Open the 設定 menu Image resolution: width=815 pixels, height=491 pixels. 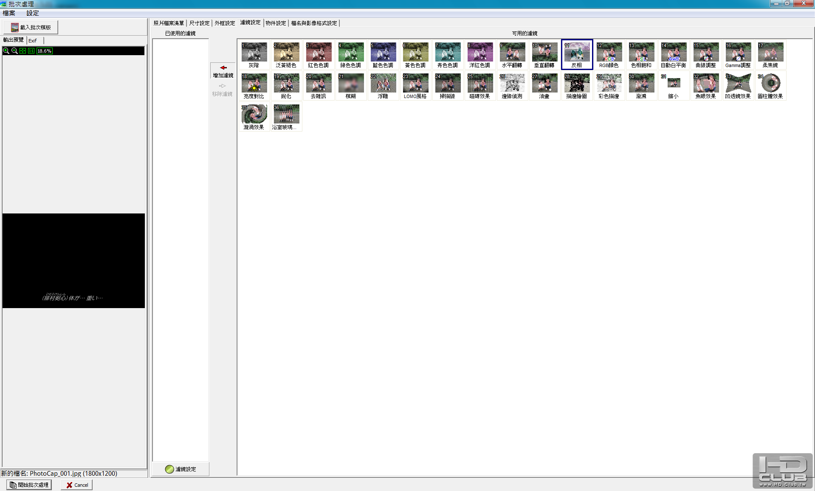pos(33,13)
